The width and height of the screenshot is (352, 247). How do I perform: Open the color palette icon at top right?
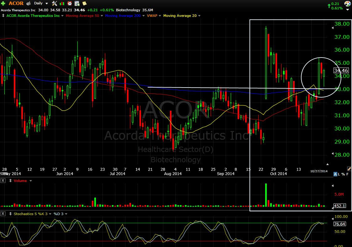tap(348, 3)
